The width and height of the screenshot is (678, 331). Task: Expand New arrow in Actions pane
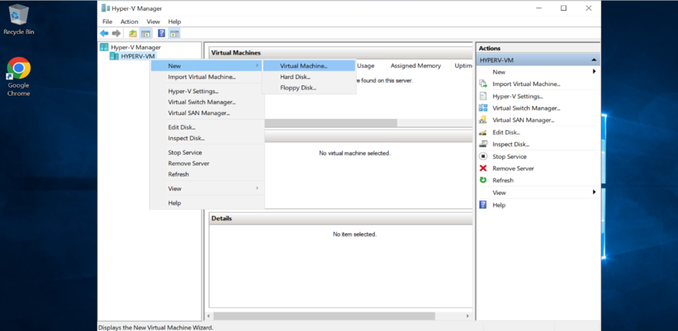click(x=594, y=71)
